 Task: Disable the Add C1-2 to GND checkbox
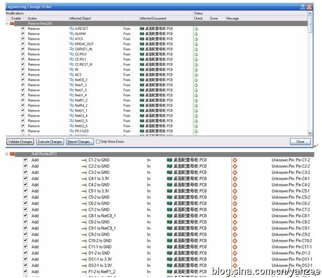[25, 160]
